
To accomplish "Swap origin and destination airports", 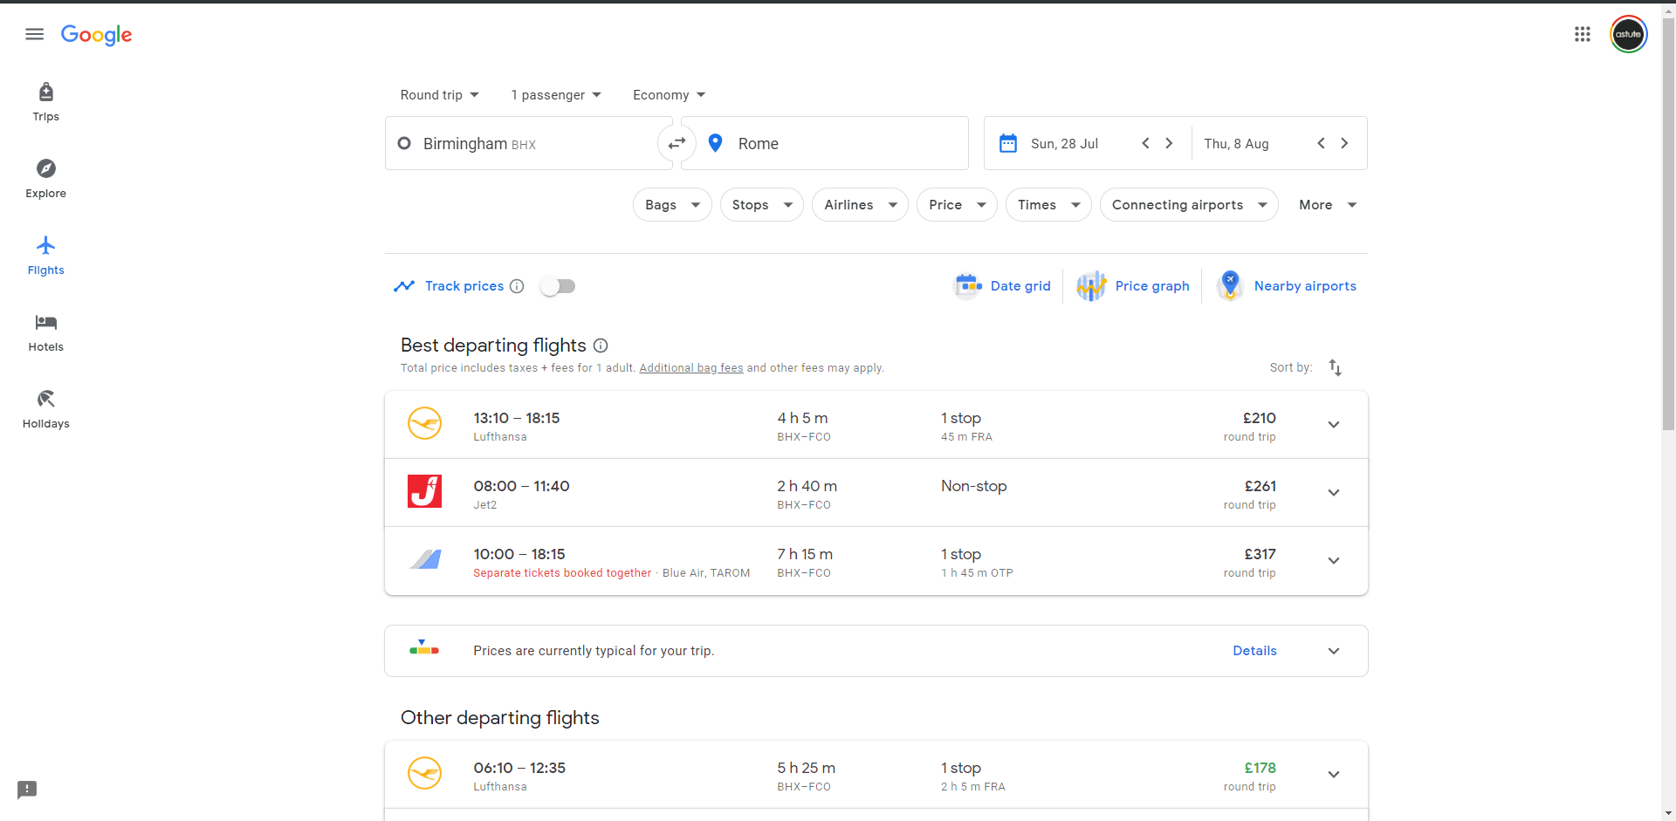I will pos(677,143).
